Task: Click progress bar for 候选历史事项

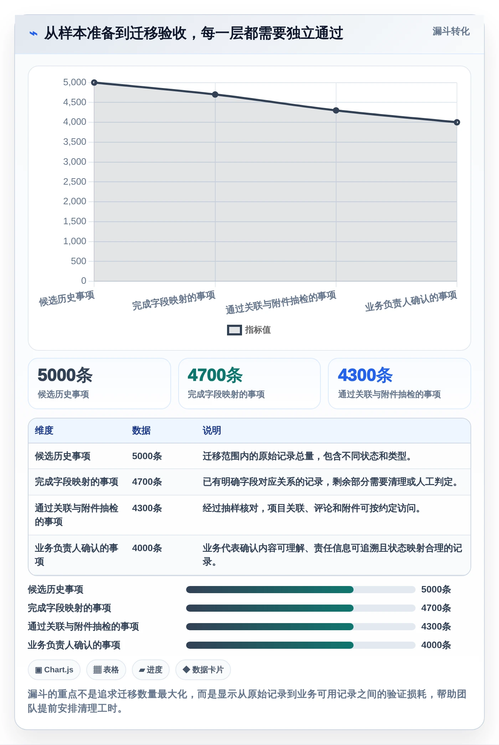Action: tap(300, 590)
